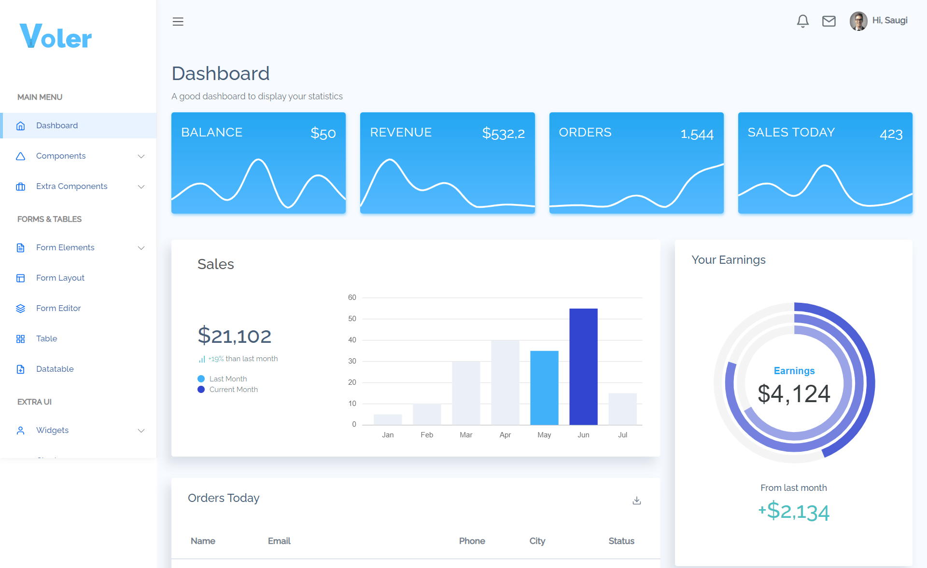This screenshot has height=568, width=927.
Task: Expand the Components menu chevron
Action: click(x=141, y=156)
